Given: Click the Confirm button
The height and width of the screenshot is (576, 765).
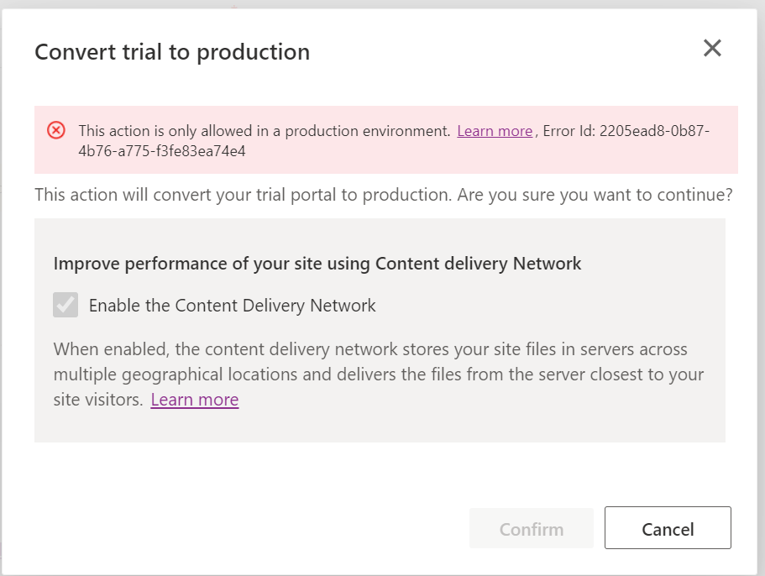Looking at the screenshot, I should point(532,528).
